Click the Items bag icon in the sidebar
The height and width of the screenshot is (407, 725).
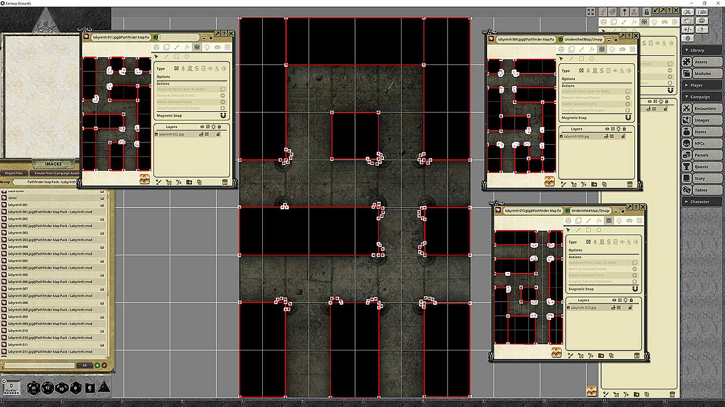pyautogui.click(x=686, y=132)
